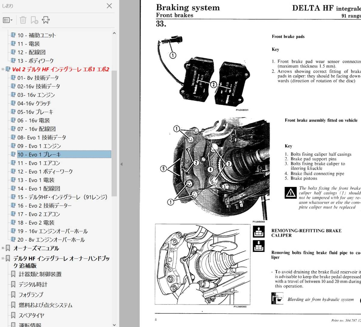The height and width of the screenshot is (327, 361).
Task: Click bookmark icon beside 14 - Evo 1 配線図
Action: [13, 188]
